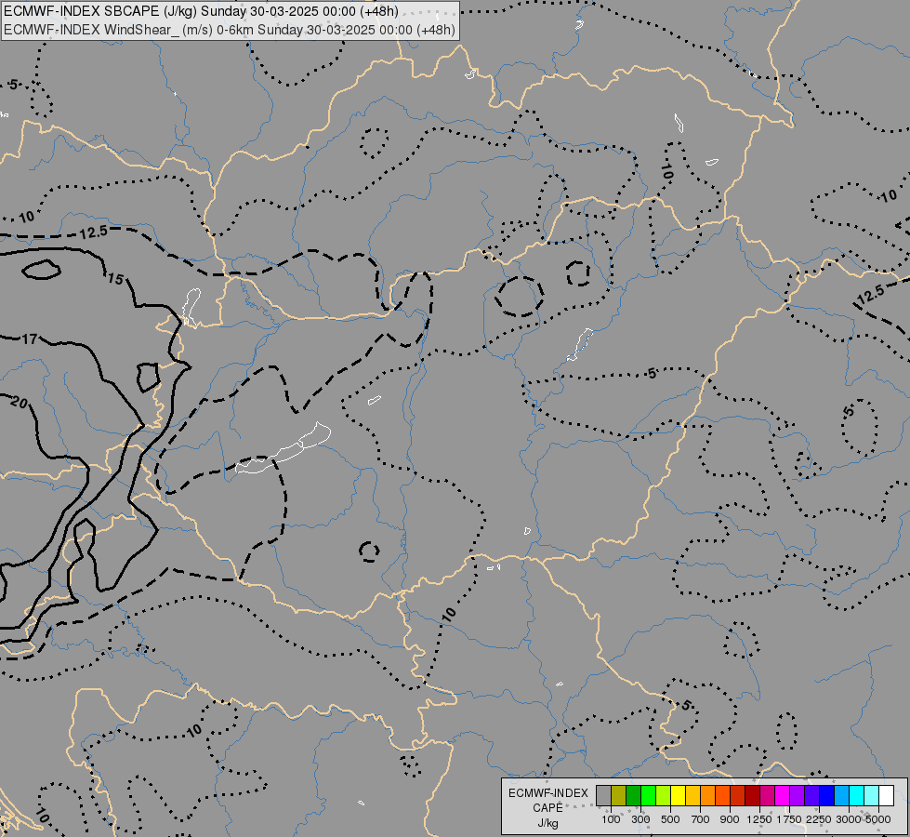Click the 500 legend tick label
The image size is (910, 837).
(x=670, y=819)
